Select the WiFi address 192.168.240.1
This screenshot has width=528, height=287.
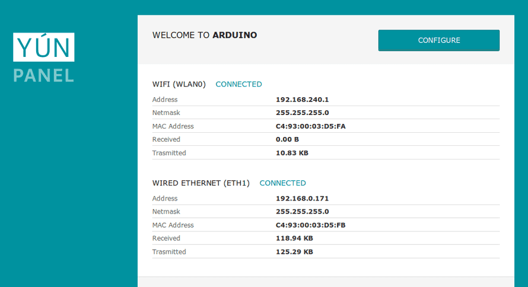[302, 100]
